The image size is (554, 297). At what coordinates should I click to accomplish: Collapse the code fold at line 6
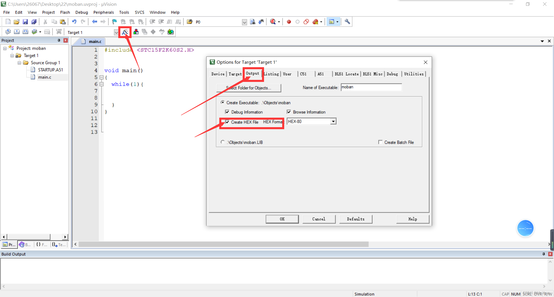tap(102, 84)
